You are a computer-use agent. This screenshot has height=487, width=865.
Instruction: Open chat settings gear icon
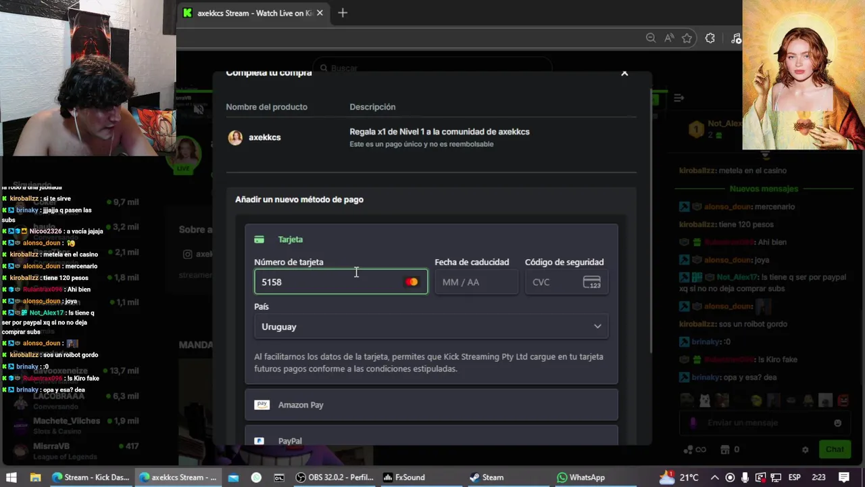[805, 450]
